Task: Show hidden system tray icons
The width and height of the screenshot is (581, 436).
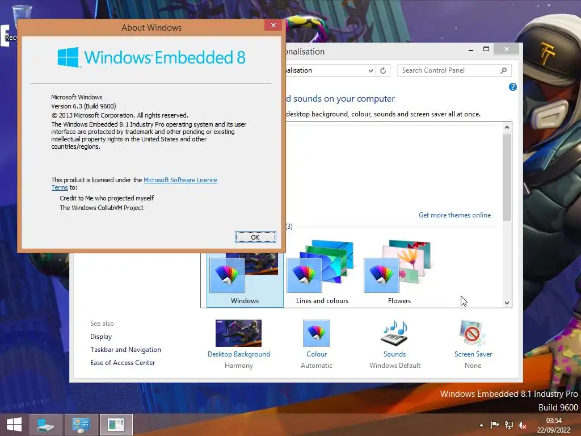Action: 481,425
